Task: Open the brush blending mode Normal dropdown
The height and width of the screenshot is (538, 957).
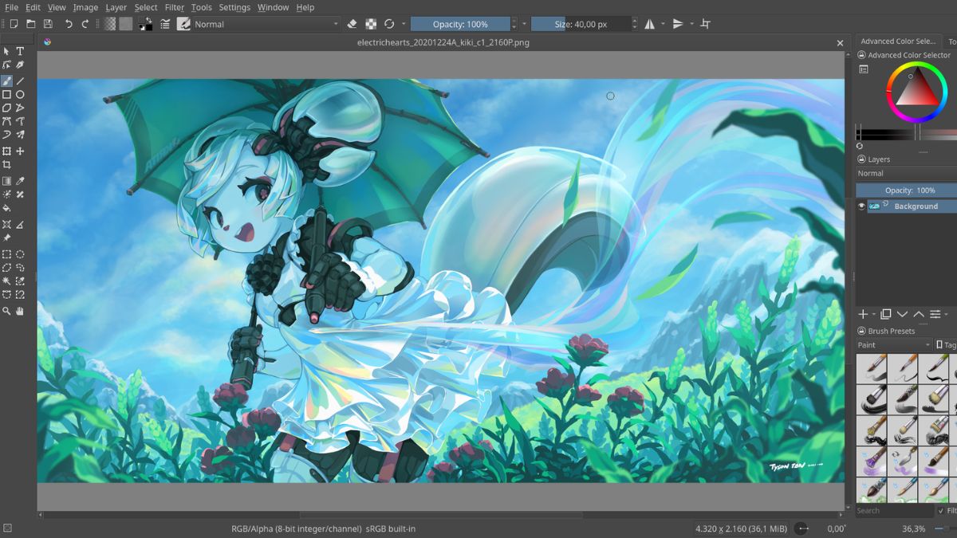Action: coord(266,24)
